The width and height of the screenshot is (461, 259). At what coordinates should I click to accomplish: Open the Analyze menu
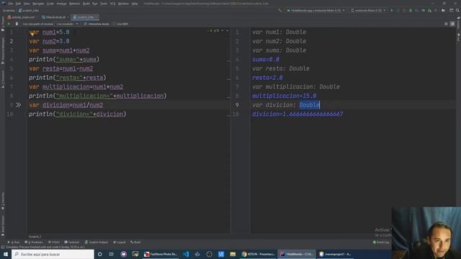pyautogui.click(x=61, y=4)
